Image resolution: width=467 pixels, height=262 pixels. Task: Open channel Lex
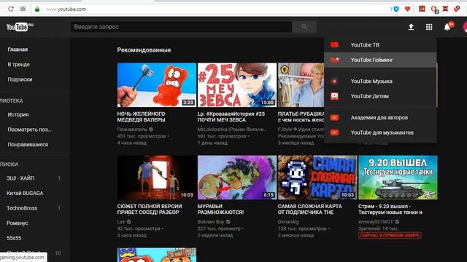[121, 221]
